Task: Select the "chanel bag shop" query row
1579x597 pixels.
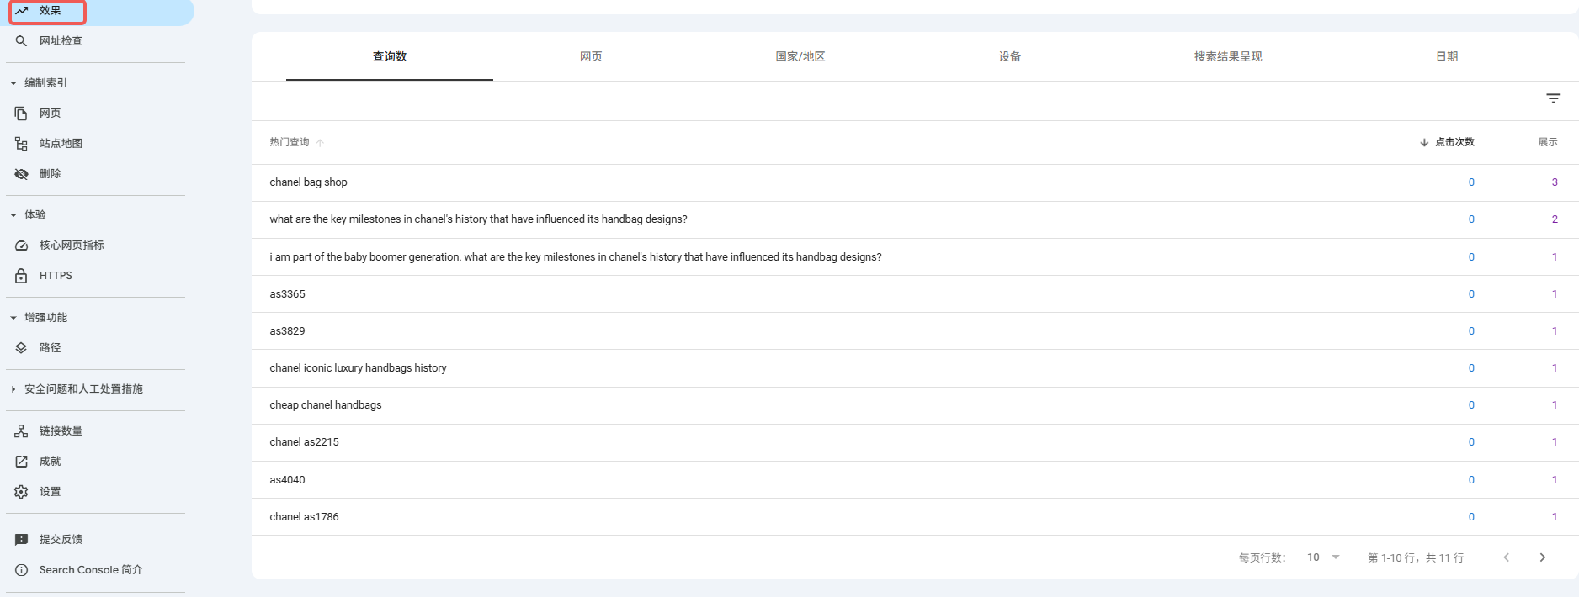Action: (x=308, y=182)
